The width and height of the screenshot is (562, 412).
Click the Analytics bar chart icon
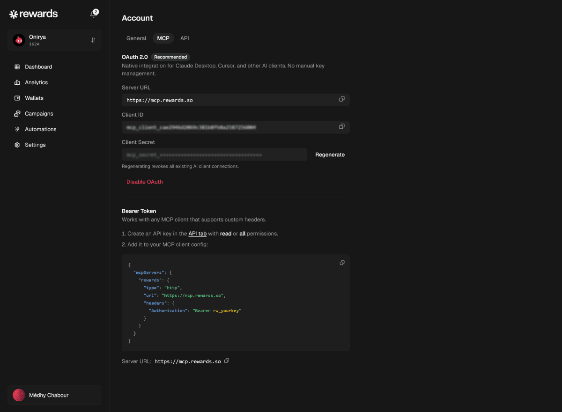[x=17, y=82]
